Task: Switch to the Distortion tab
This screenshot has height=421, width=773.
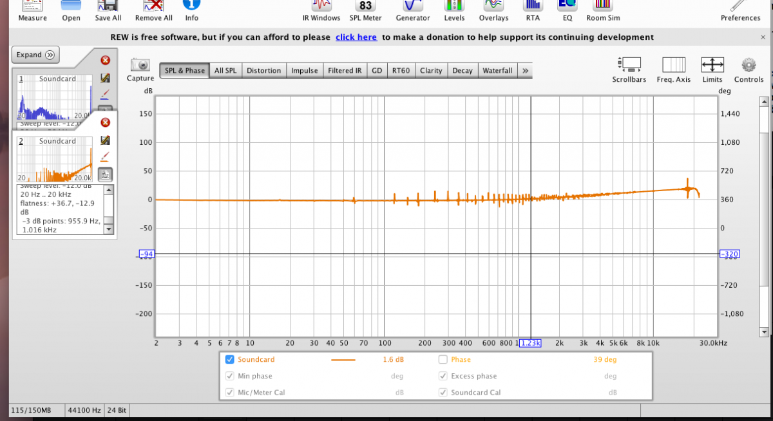Action: (x=264, y=70)
